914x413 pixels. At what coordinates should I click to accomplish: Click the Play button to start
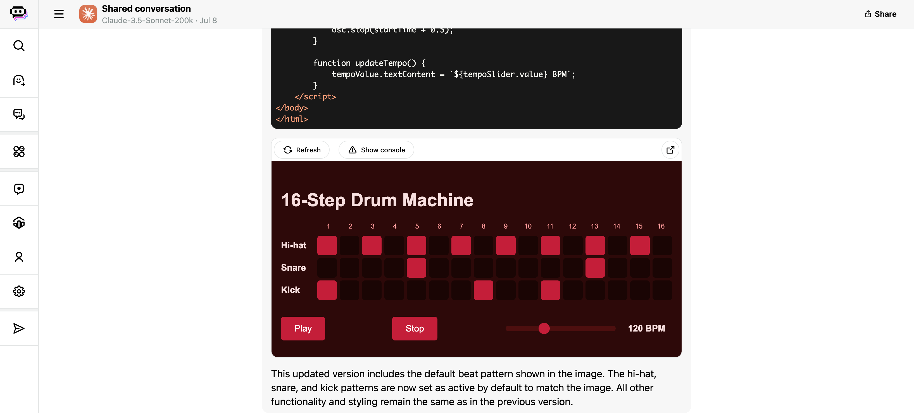[x=303, y=328]
